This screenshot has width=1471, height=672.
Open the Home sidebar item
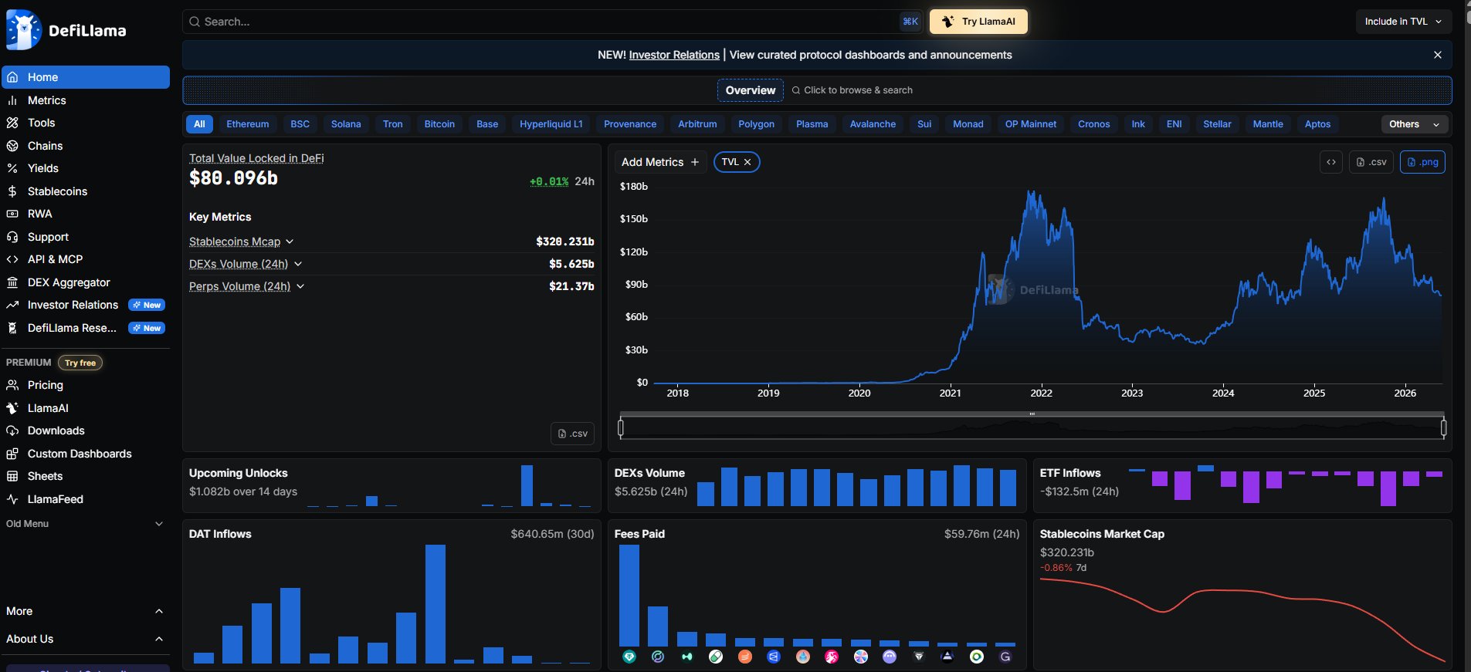coord(86,77)
